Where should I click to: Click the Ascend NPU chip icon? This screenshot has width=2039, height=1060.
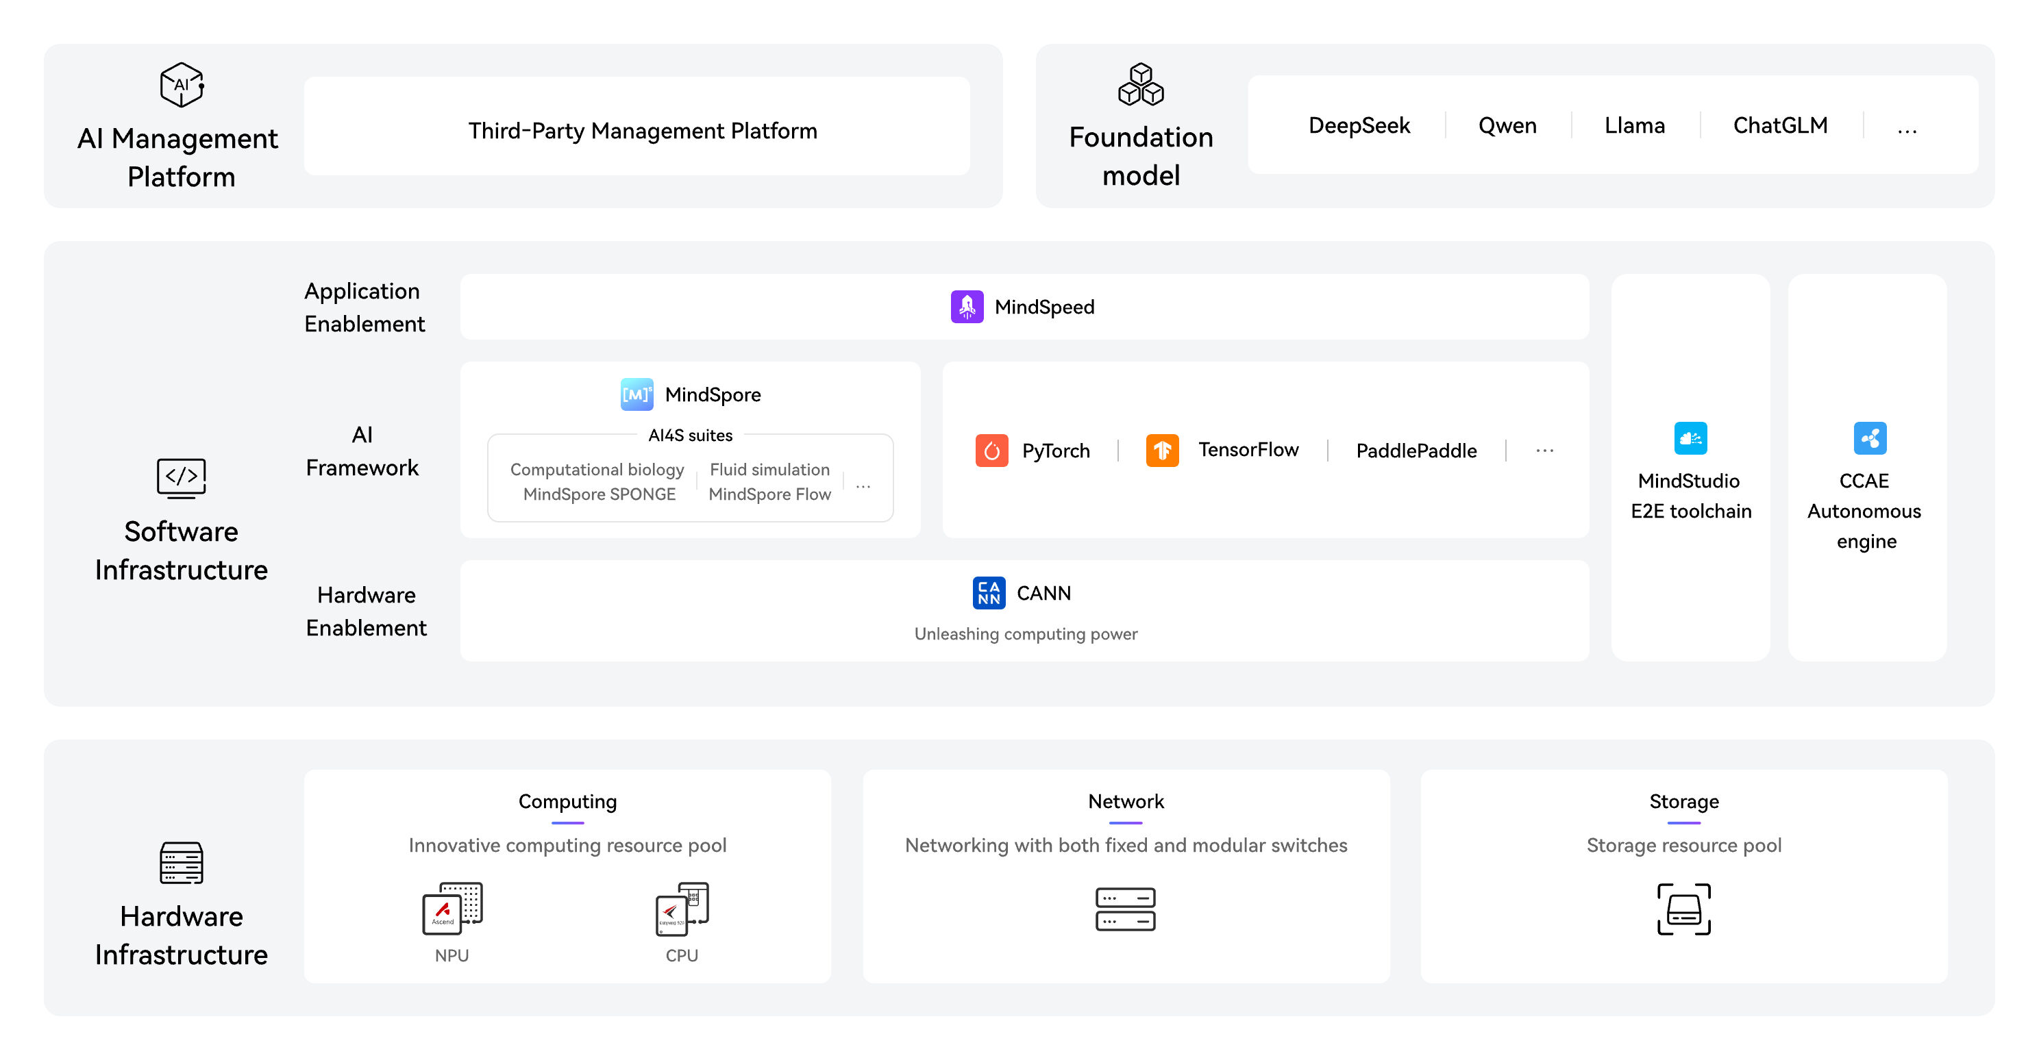coord(452,907)
